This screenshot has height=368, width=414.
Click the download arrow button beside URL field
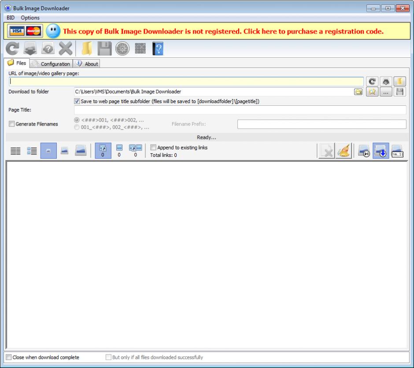pos(386,82)
